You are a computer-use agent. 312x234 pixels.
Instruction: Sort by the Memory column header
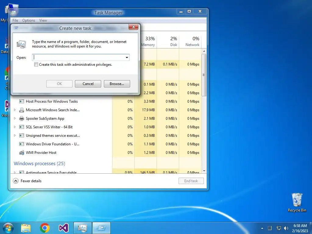148,41
